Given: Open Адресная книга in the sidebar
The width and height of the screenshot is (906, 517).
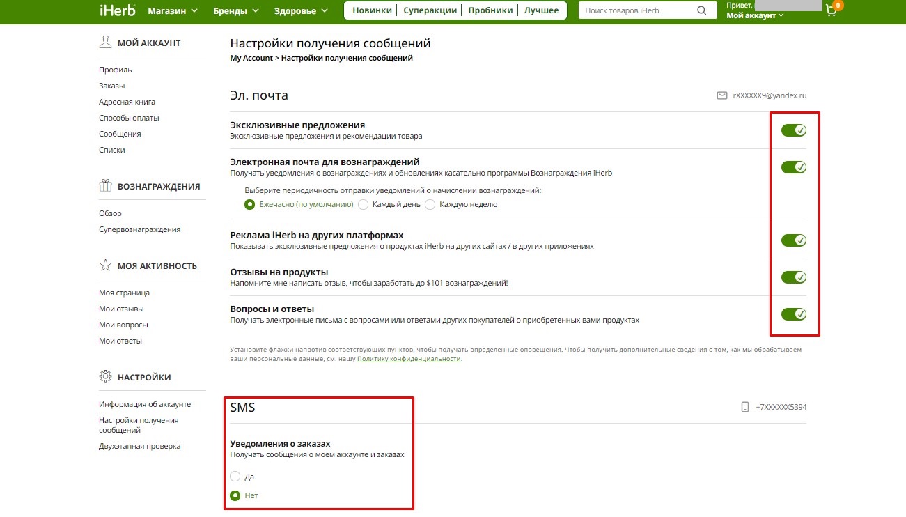Looking at the screenshot, I should click(x=127, y=102).
